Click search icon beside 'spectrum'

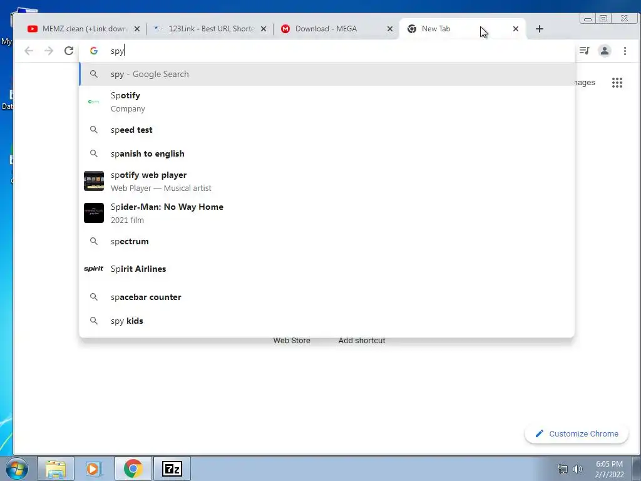click(x=94, y=241)
